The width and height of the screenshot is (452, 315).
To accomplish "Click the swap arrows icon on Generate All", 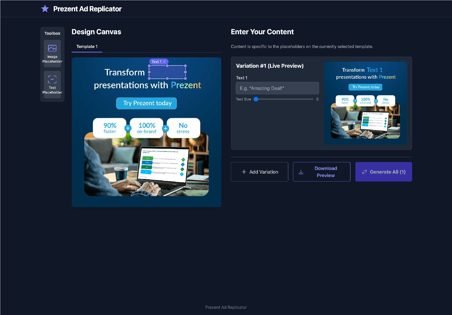I will point(364,172).
